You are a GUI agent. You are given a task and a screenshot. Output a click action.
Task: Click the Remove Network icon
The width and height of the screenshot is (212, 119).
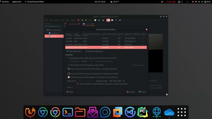pyautogui.click(x=86, y=52)
